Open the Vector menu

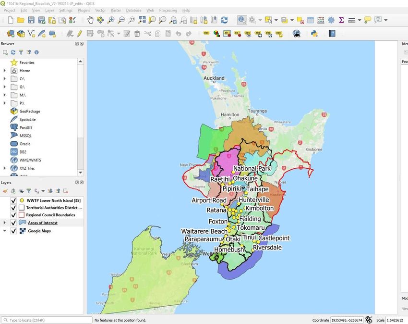[x=100, y=10]
